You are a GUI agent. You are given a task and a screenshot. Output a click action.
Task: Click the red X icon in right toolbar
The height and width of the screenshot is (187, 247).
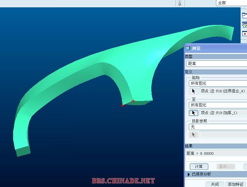pyautogui.click(x=244, y=34)
